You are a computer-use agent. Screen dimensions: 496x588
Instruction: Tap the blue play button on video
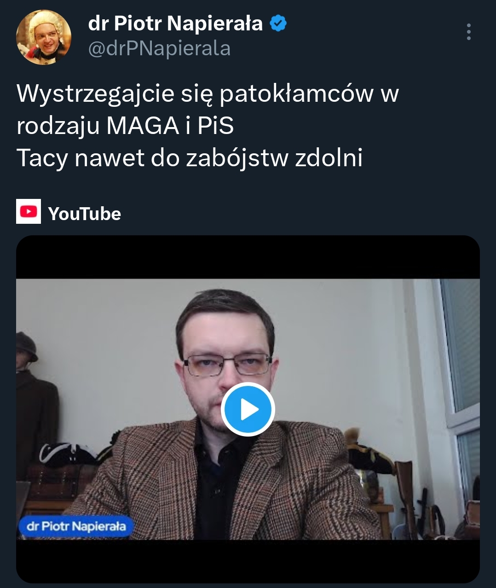pyautogui.click(x=248, y=409)
